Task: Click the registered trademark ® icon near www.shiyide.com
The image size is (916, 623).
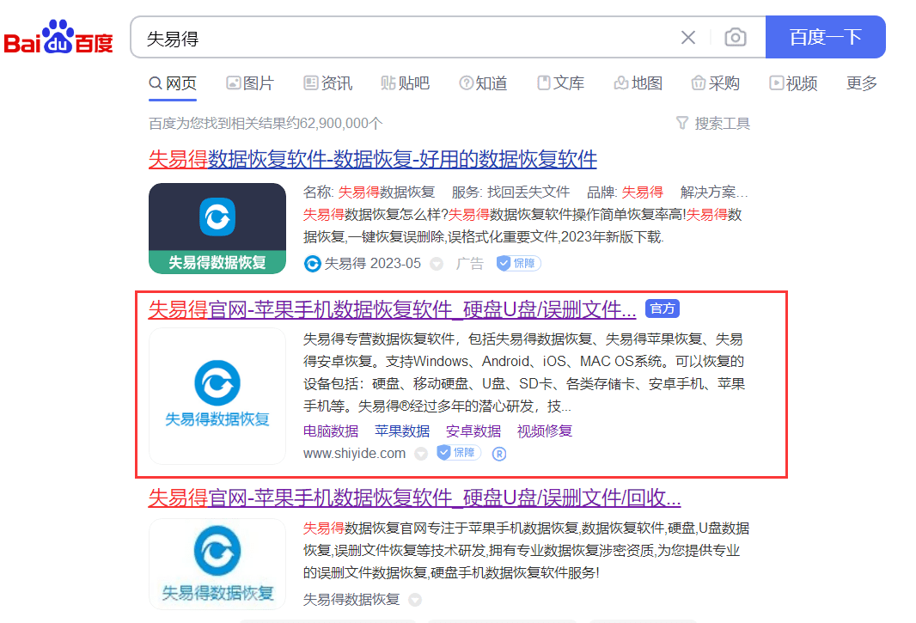Action: pyautogui.click(x=499, y=454)
